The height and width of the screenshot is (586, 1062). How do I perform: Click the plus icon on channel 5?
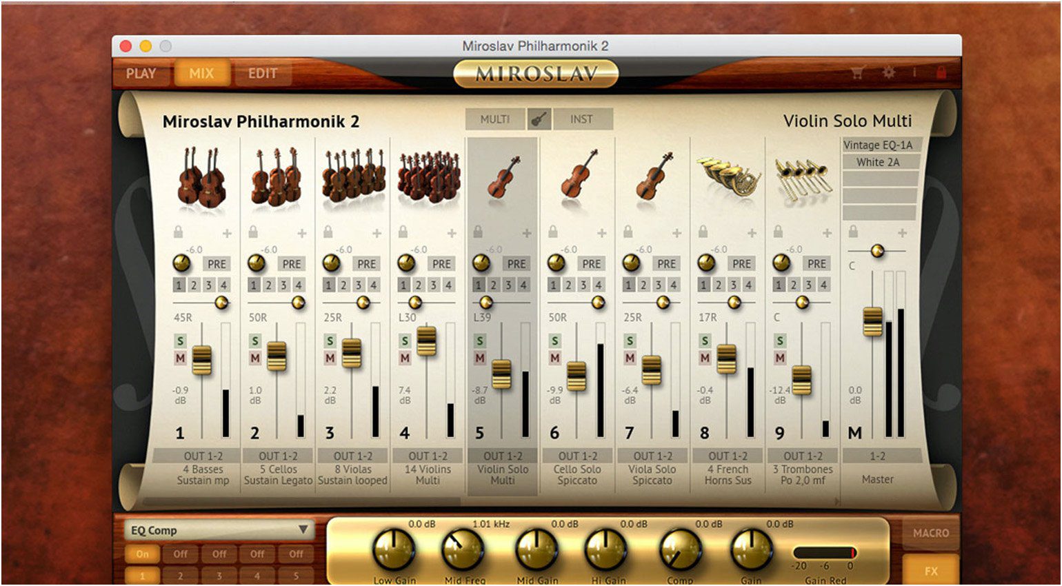click(x=527, y=234)
